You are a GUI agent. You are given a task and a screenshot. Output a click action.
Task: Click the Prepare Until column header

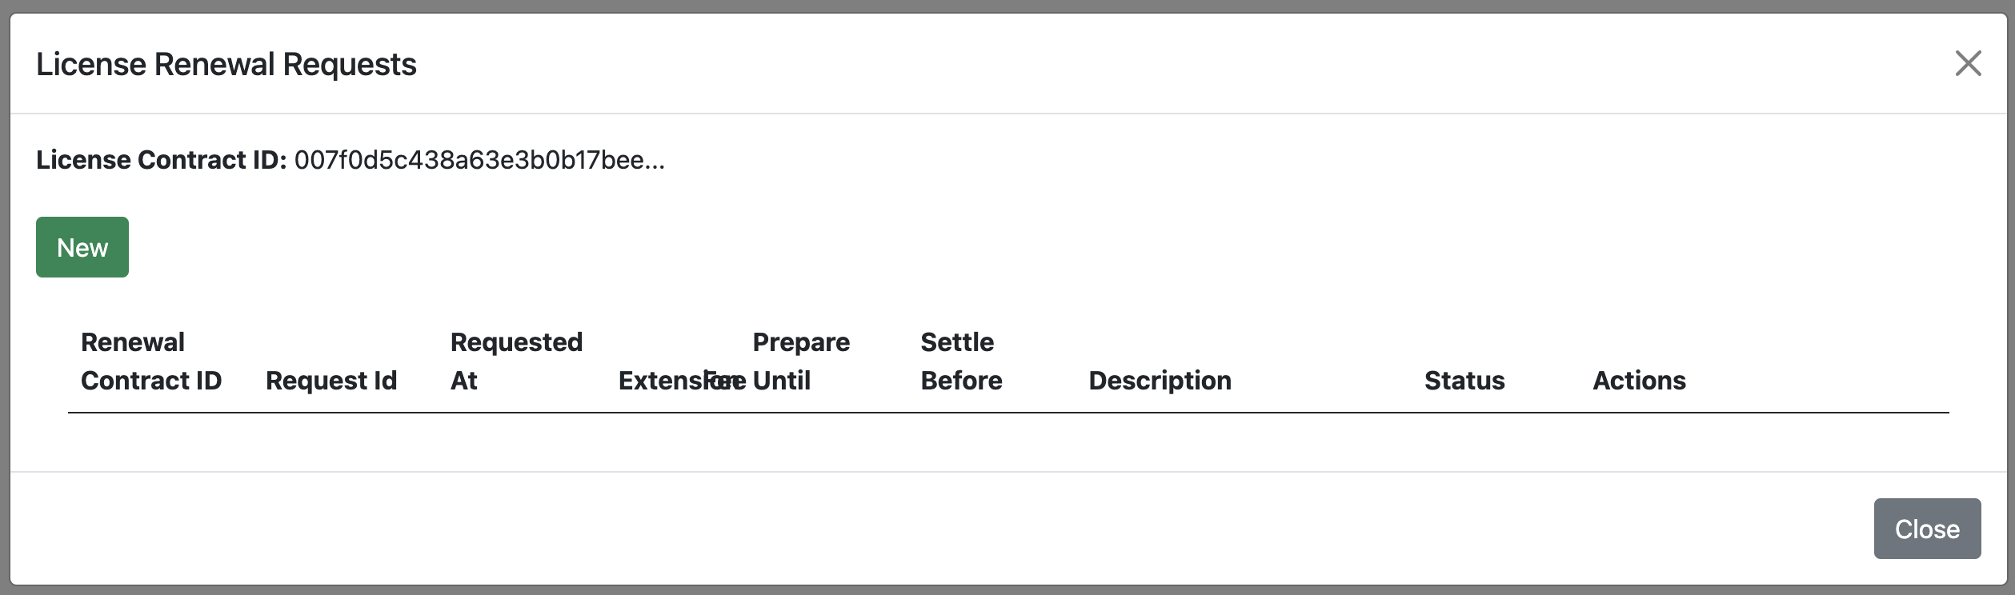click(800, 361)
